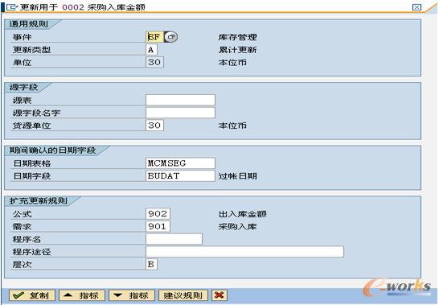Click the 日期字段 field containing BUDAT
The image size is (439, 305).
(x=180, y=175)
